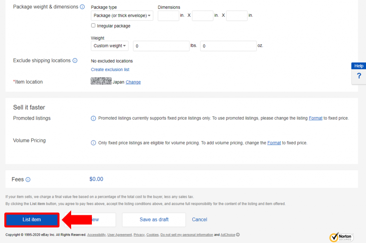Click the lbs. weight input field
Viewport: 366px width, 243px height.
point(161,46)
